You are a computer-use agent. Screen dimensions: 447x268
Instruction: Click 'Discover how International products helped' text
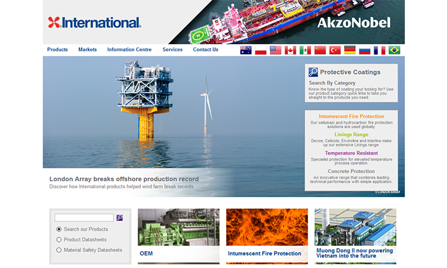point(121,186)
